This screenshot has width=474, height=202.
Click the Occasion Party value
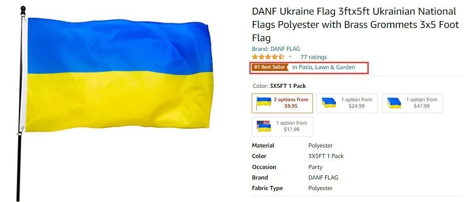[315, 167]
